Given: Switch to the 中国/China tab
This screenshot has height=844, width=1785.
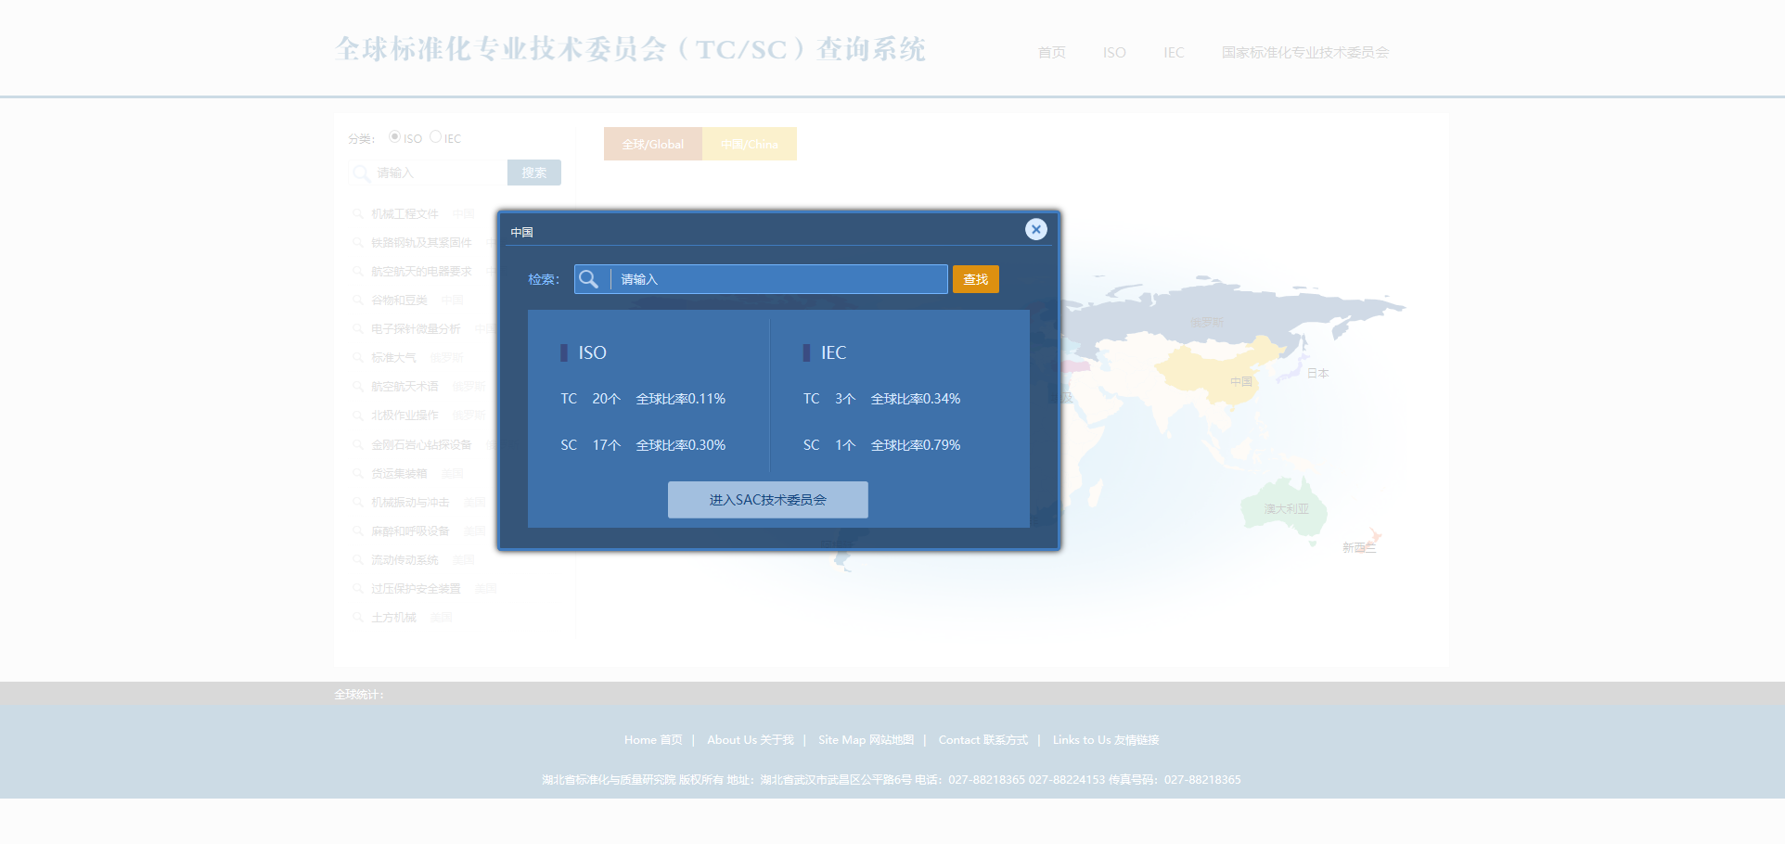Looking at the screenshot, I should [749, 144].
